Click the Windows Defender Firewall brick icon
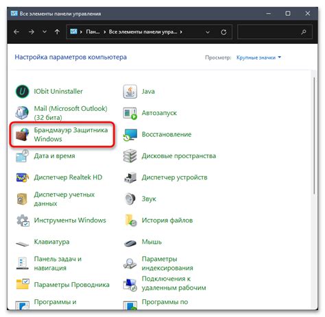Screen dimensions: 325x317 22,134
